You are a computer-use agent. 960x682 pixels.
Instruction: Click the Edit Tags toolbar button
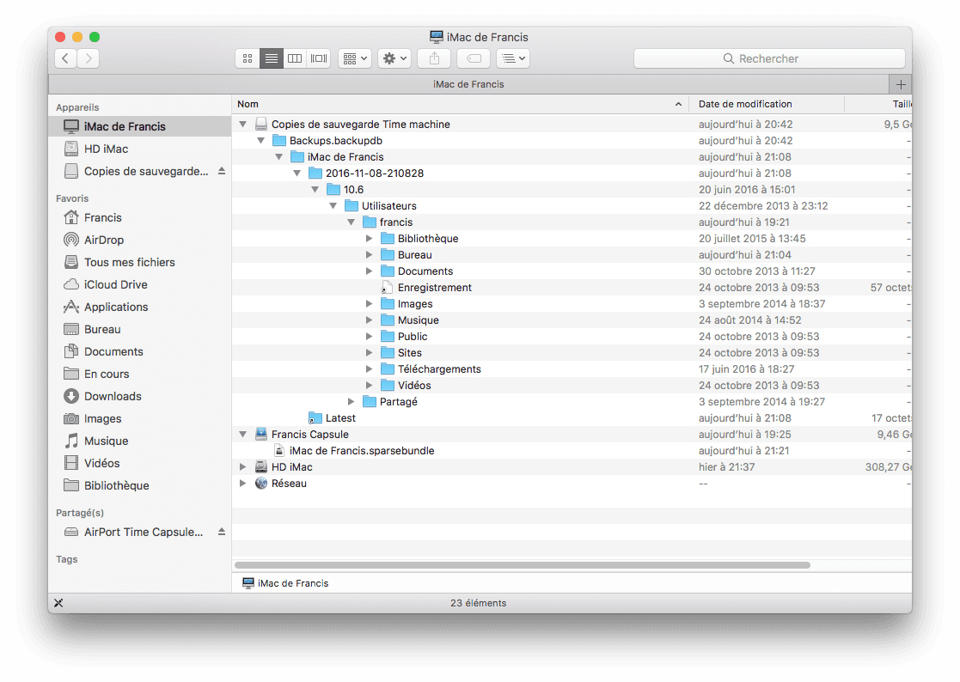click(x=474, y=58)
